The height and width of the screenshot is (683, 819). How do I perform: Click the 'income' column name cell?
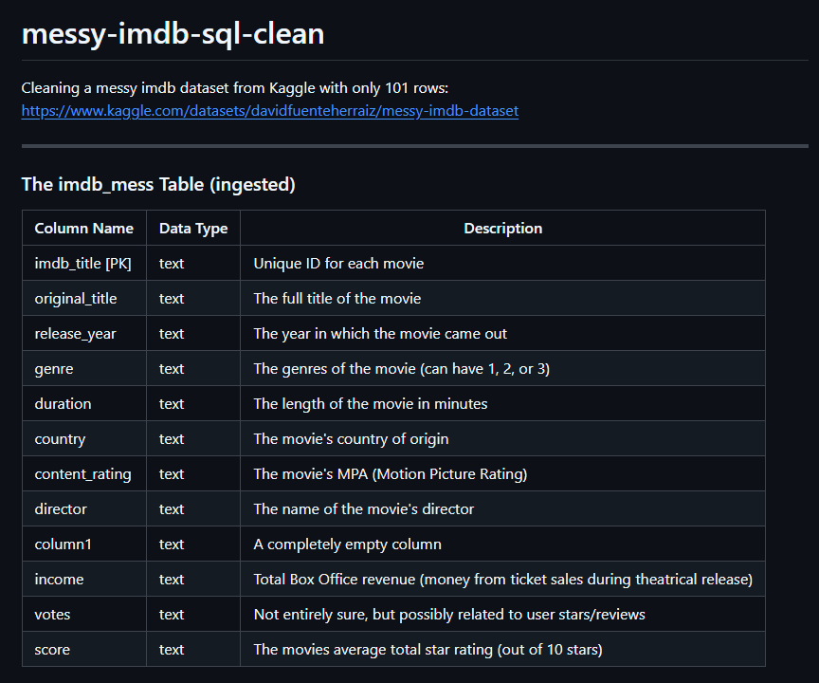click(x=59, y=580)
